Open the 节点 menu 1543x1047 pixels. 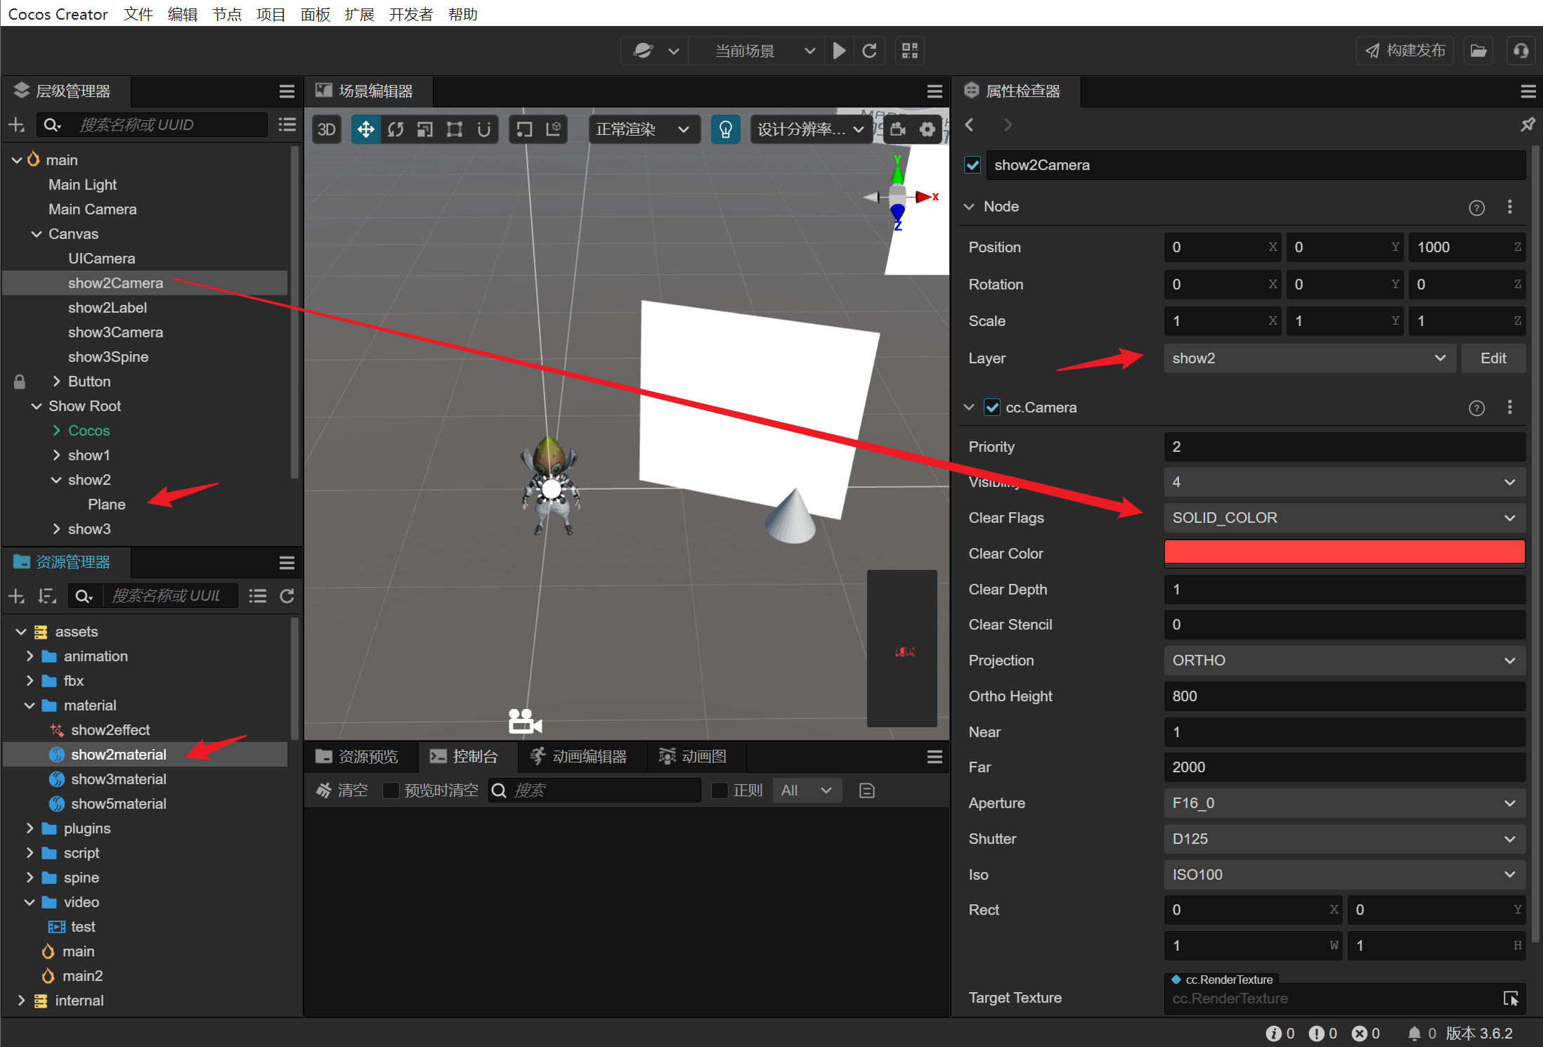(226, 14)
